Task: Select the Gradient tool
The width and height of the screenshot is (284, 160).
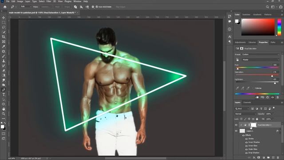Action: click(x=4, y=75)
